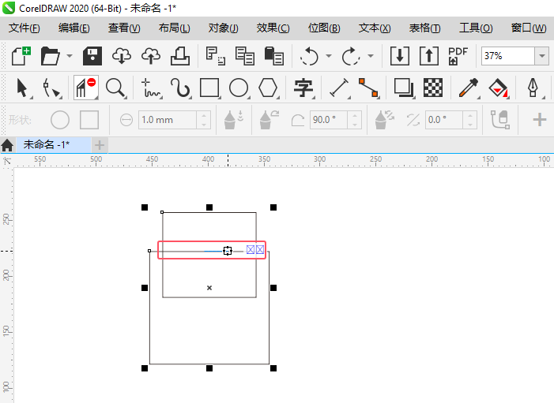Open the 位图(B) menu

click(324, 28)
